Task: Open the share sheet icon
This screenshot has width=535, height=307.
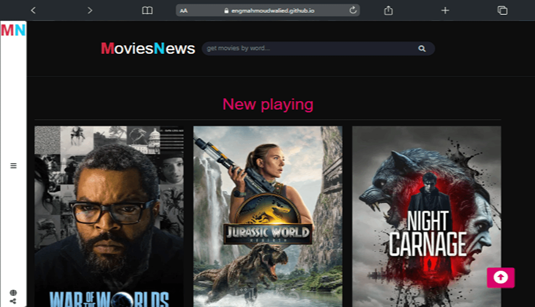Action: (388, 10)
